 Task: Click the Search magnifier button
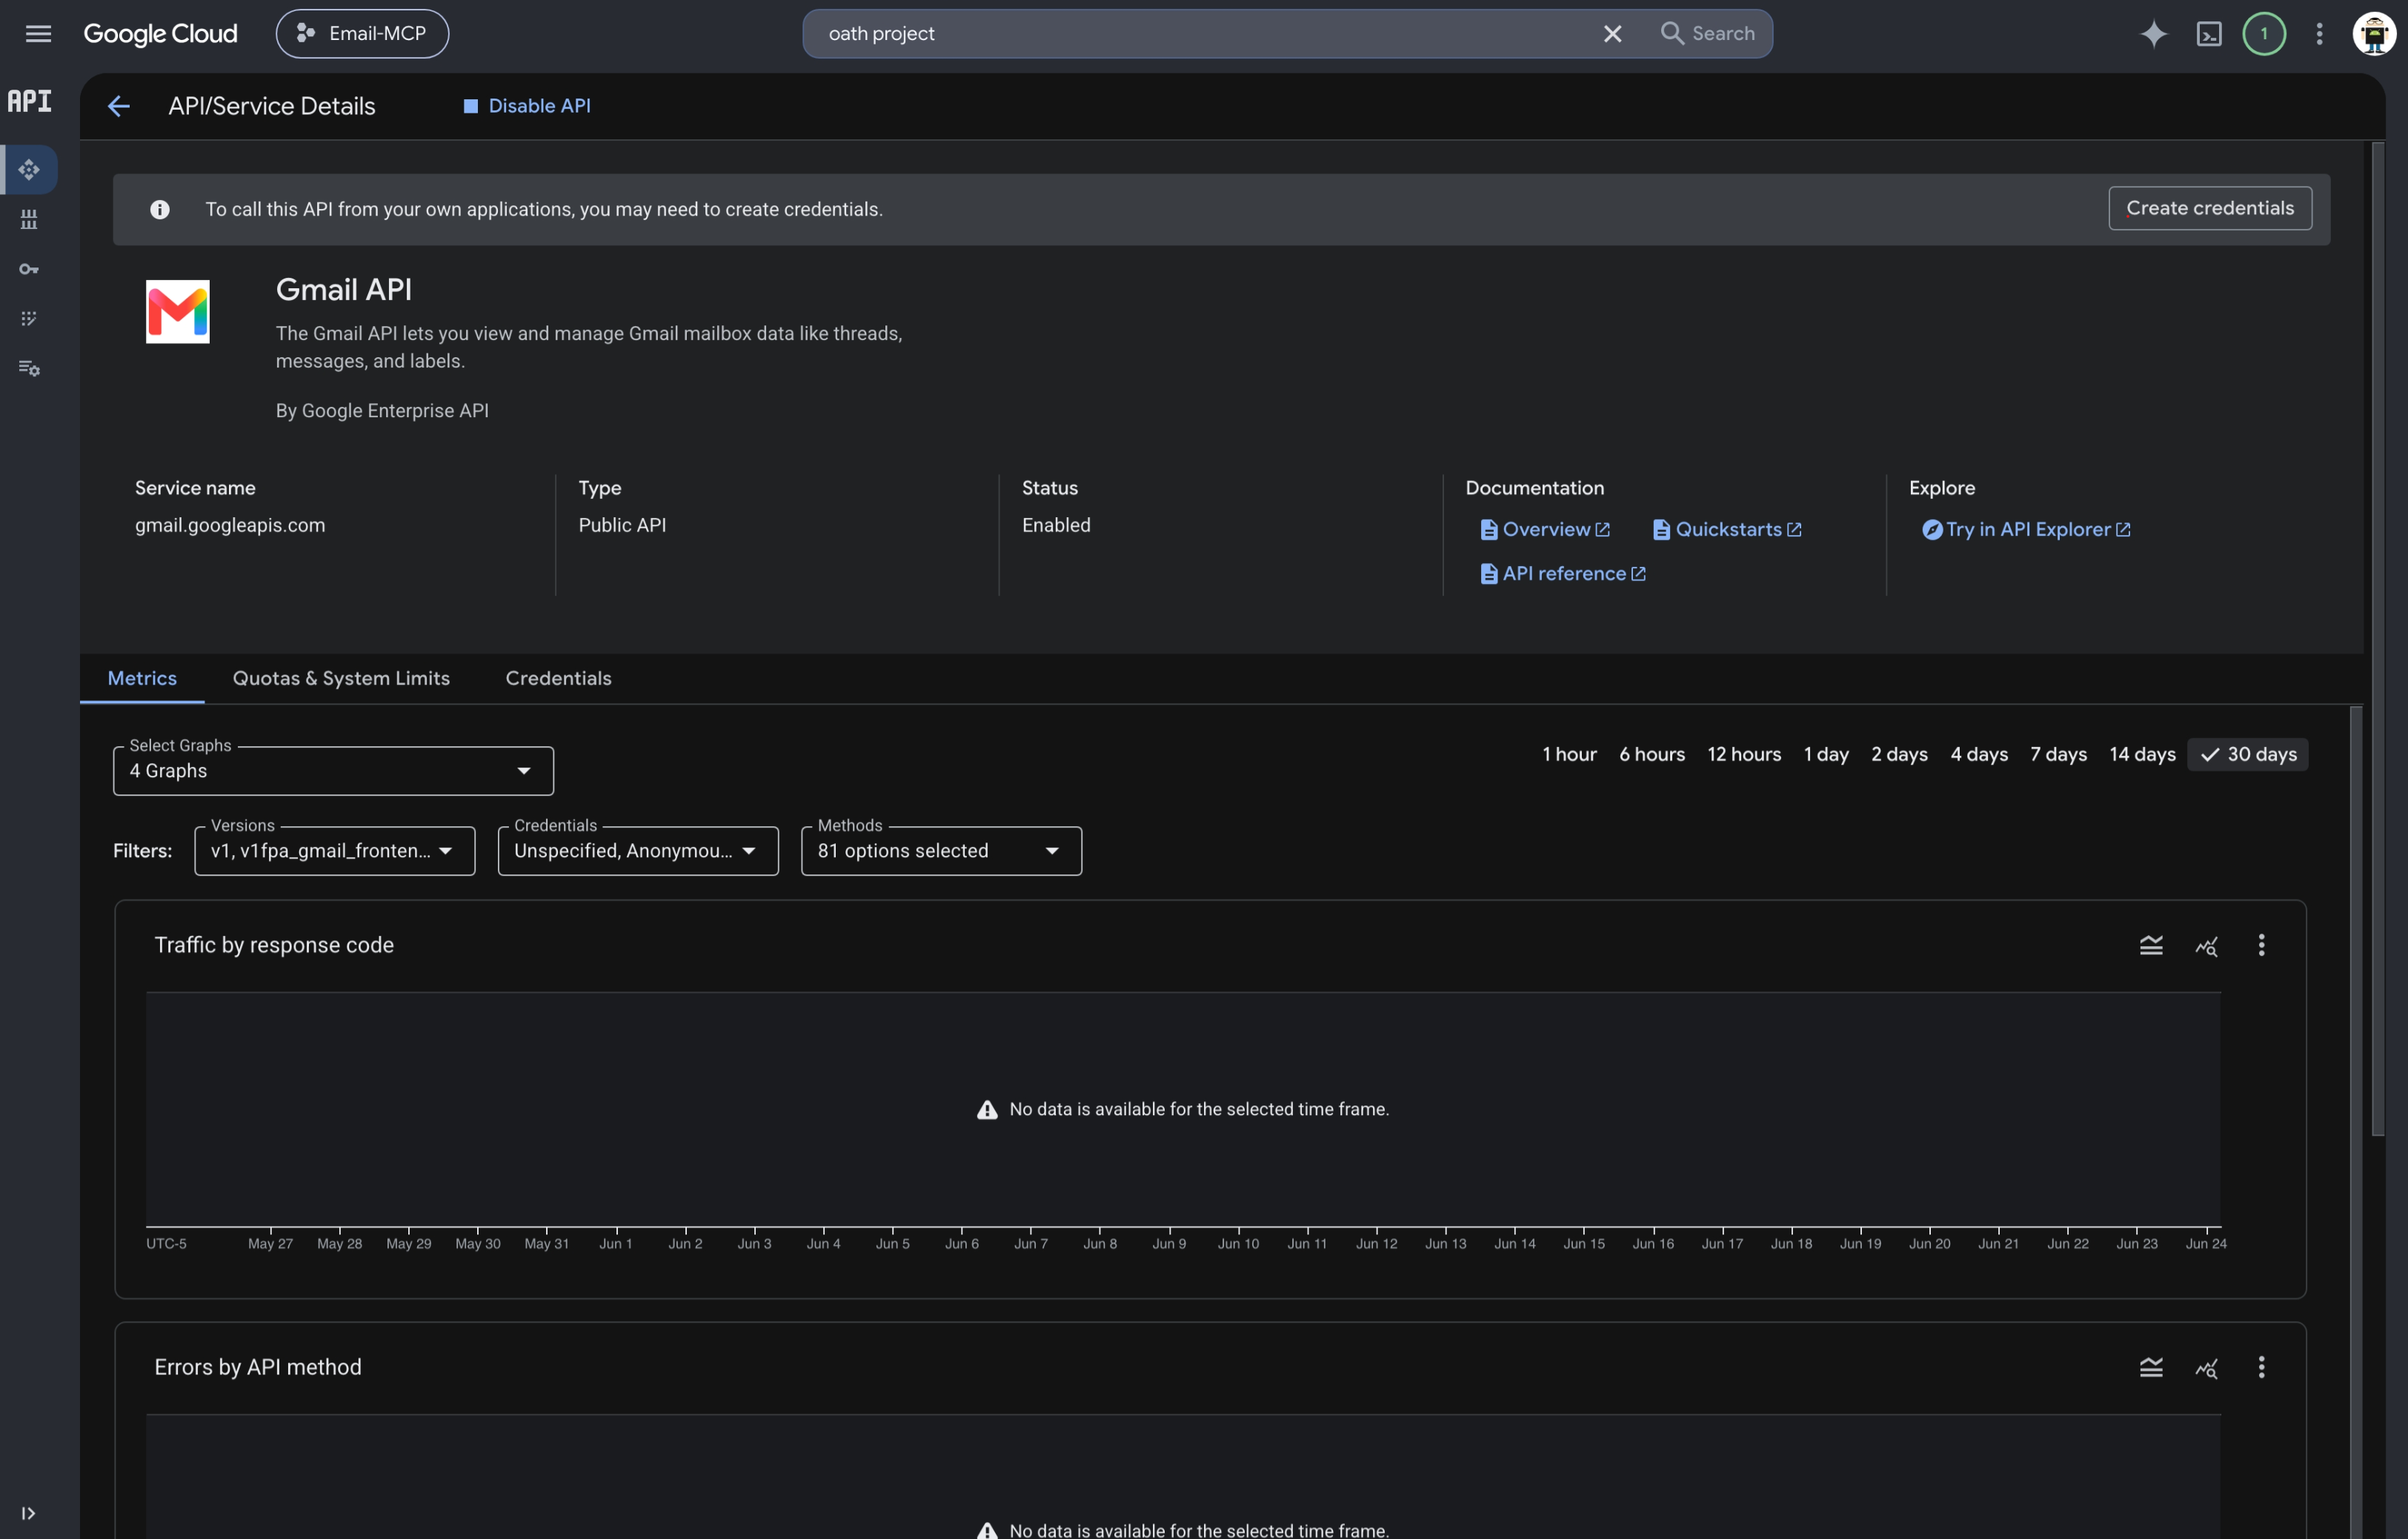(x=1708, y=33)
